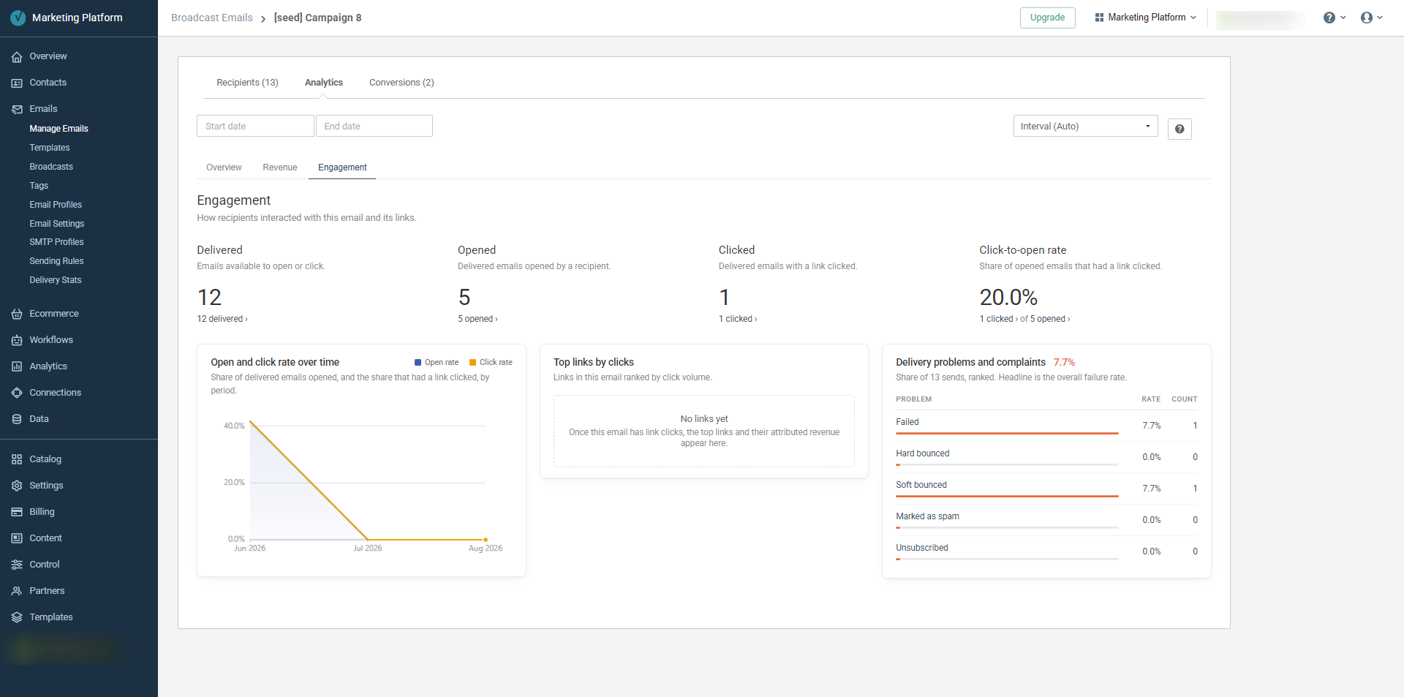Click the Control sliders icon
Viewport: 1404px width, 697px height.
coord(17,565)
